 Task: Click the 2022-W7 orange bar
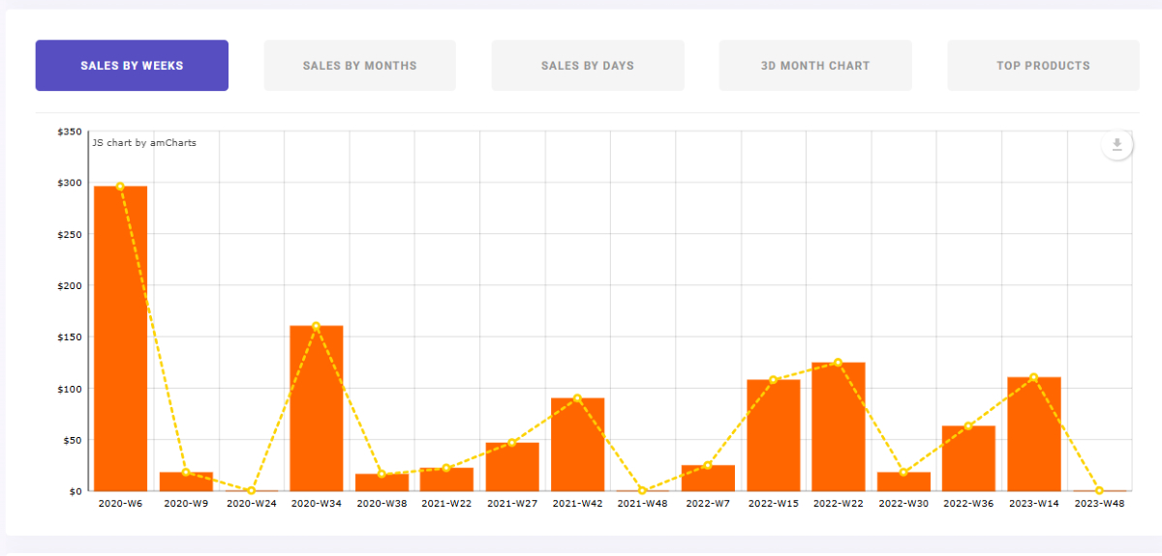click(x=708, y=478)
